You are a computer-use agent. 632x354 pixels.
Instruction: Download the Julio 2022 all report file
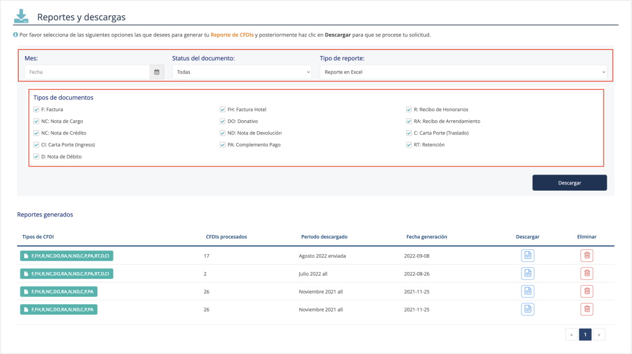pyautogui.click(x=528, y=273)
